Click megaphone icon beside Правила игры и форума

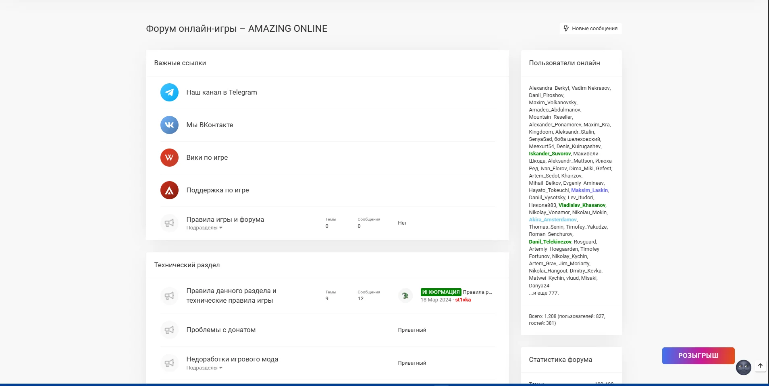click(169, 223)
